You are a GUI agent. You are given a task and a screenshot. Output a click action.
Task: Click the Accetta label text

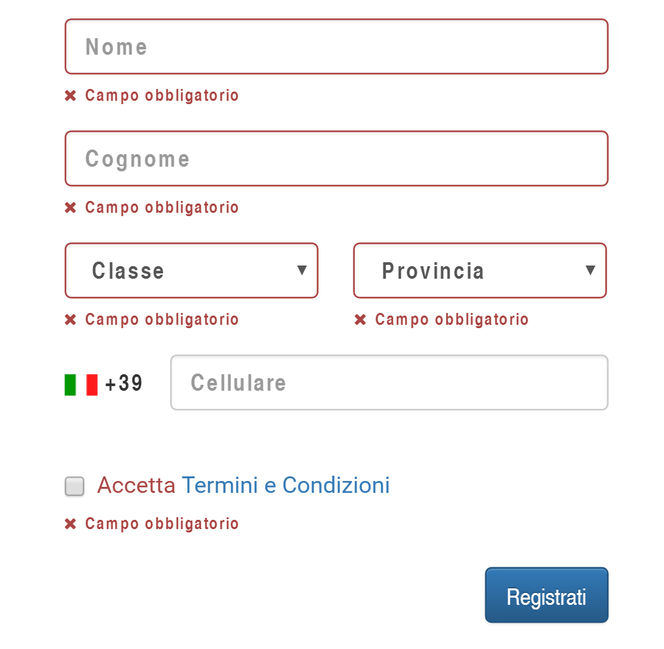click(x=136, y=485)
